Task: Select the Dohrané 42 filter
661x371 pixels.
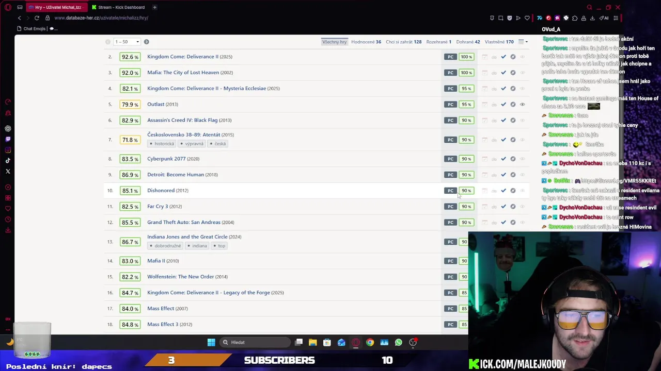Action: click(x=468, y=42)
